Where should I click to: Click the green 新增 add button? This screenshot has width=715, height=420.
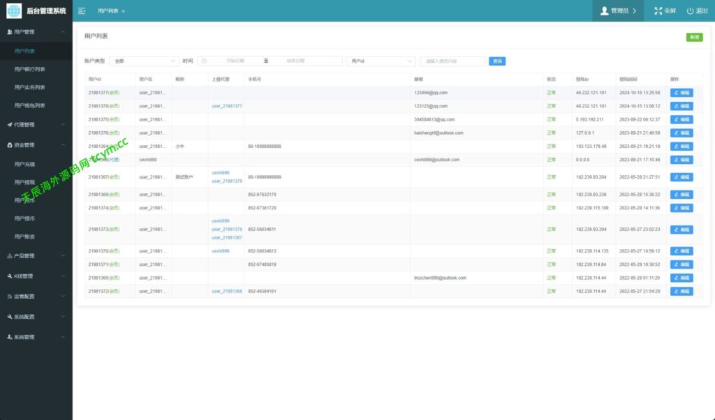pos(694,37)
